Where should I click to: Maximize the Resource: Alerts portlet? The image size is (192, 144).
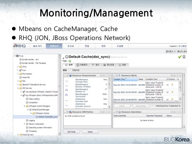(117, 76)
